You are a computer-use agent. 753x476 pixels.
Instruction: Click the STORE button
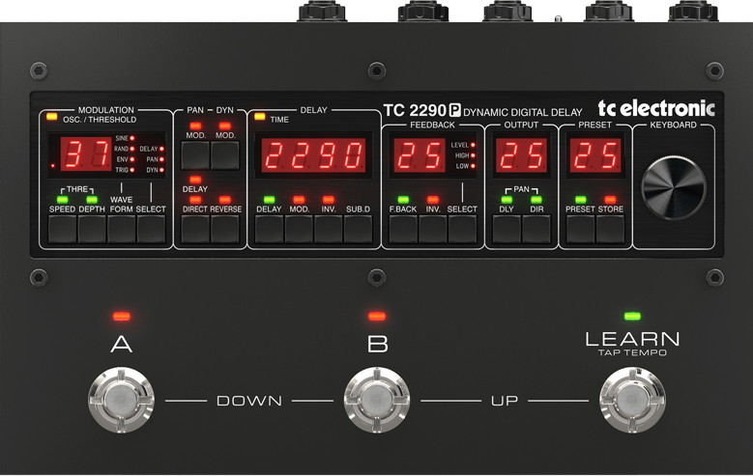pyautogui.click(x=610, y=229)
